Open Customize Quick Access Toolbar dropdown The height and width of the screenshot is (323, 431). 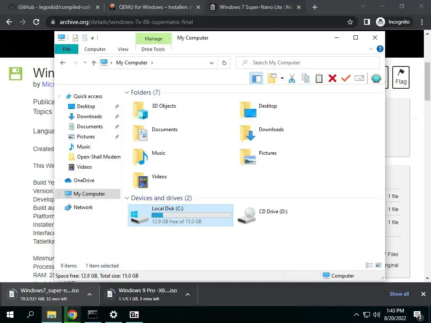92,38
